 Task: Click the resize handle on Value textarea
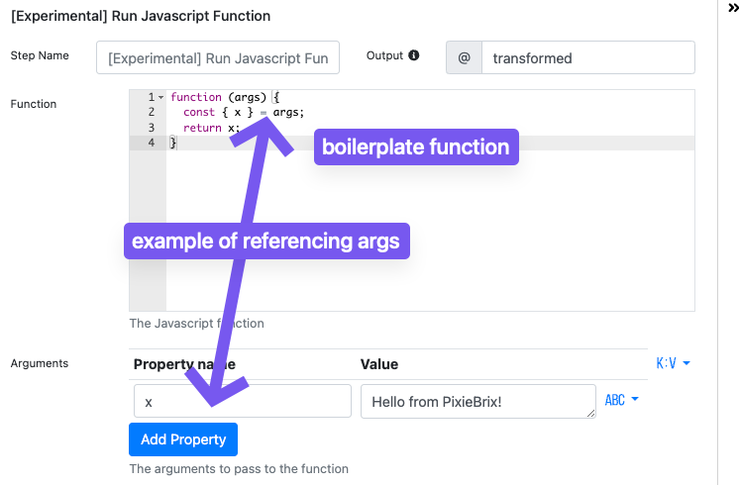(x=590, y=412)
